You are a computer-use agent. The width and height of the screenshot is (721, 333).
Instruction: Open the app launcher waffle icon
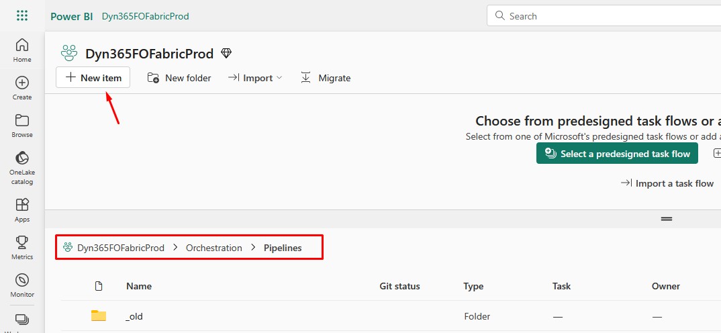[x=22, y=15]
